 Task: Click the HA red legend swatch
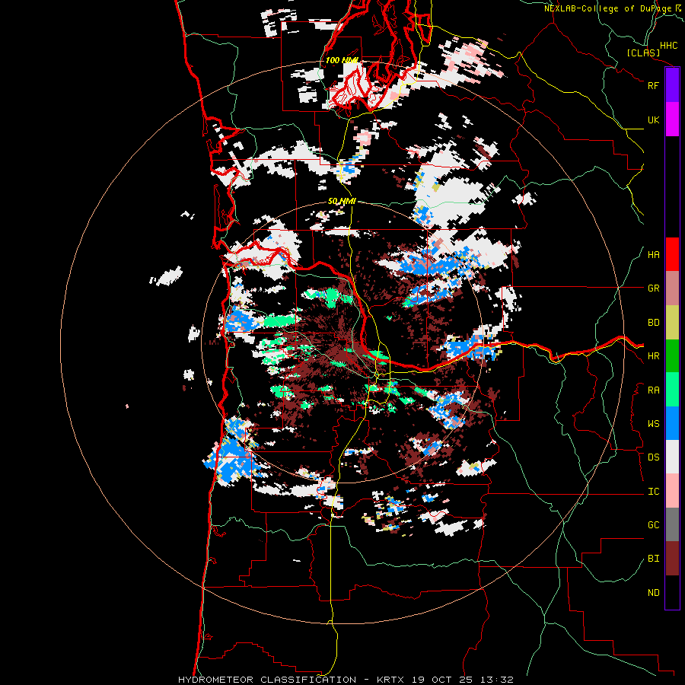pos(672,254)
